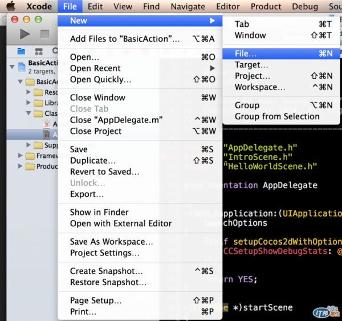Select Export… menu item
342x321 pixels.
140,194
